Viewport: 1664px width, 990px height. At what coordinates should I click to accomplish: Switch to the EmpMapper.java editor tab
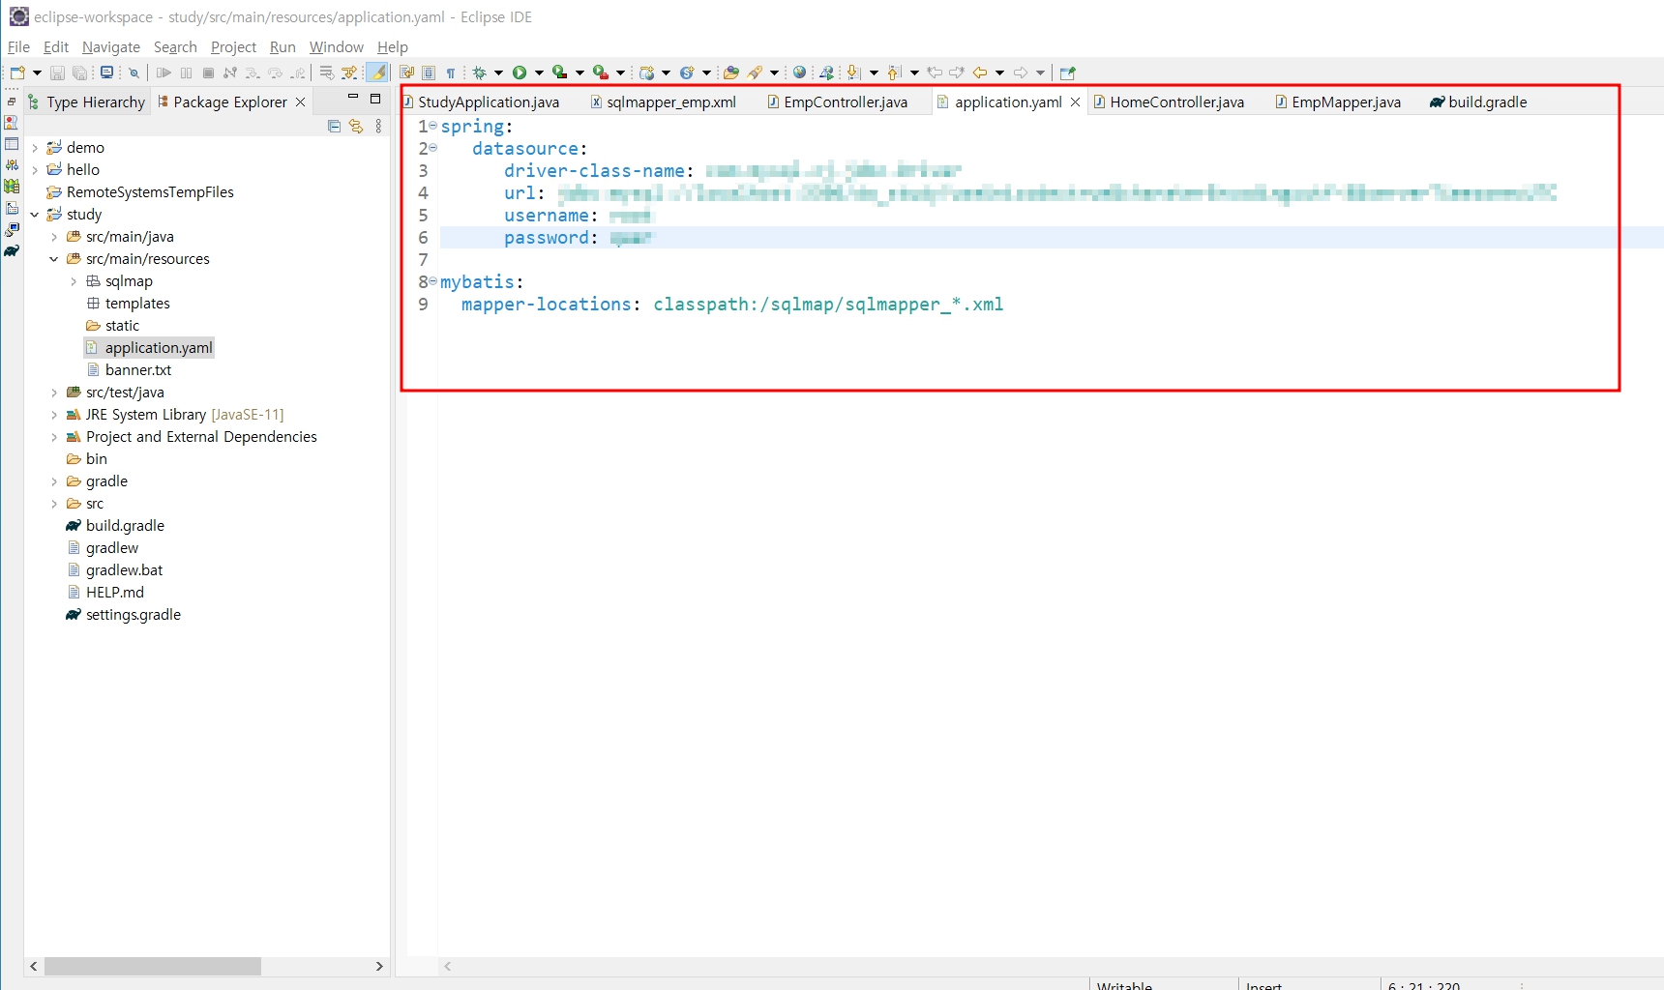point(1338,102)
